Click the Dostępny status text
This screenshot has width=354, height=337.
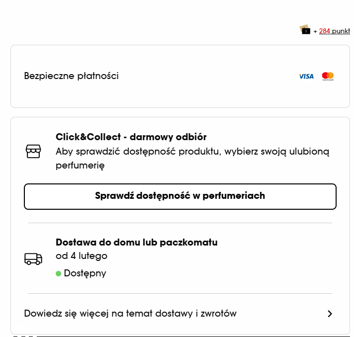(85, 273)
